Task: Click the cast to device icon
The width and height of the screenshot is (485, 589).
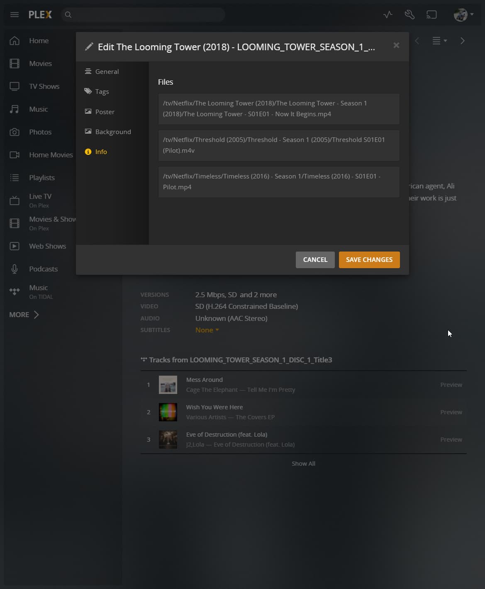Action: [431, 15]
